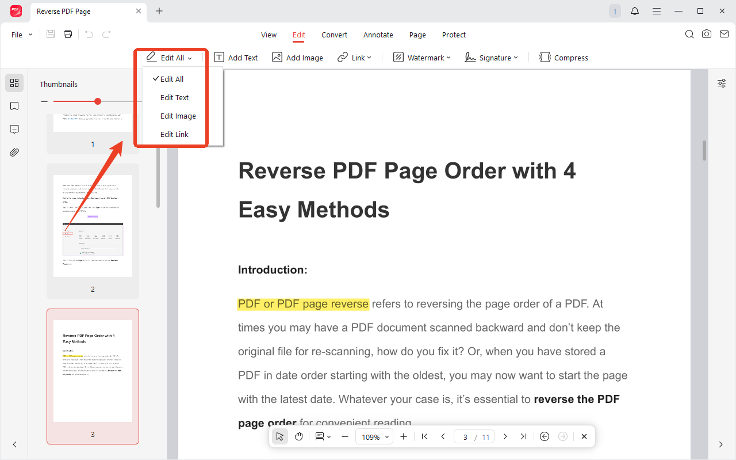
Task: Switch to the Annotate tab
Action: (378, 35)
